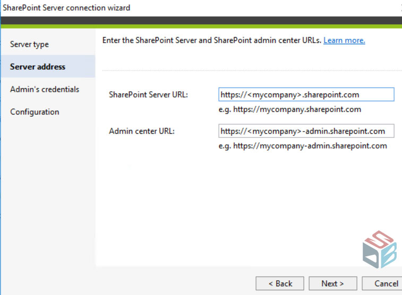
Task: Click the mycompany-admin.sharepoint.com example text
Action: pyautogui.click(x=302, y=145)
